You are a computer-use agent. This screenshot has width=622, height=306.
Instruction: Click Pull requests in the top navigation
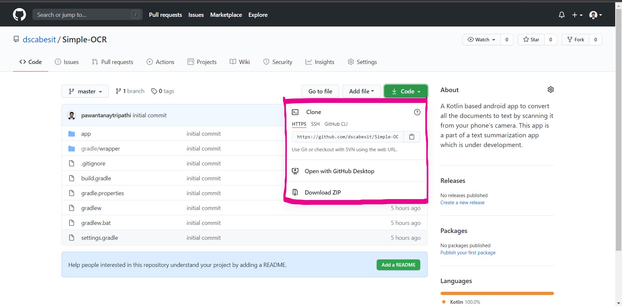coord(166,15)
